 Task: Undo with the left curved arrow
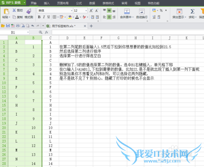(x=33, y=26)
